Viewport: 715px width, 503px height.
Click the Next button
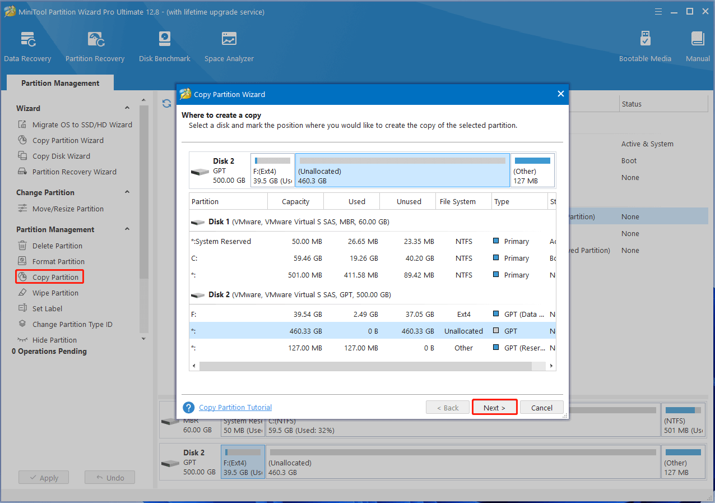494,408
